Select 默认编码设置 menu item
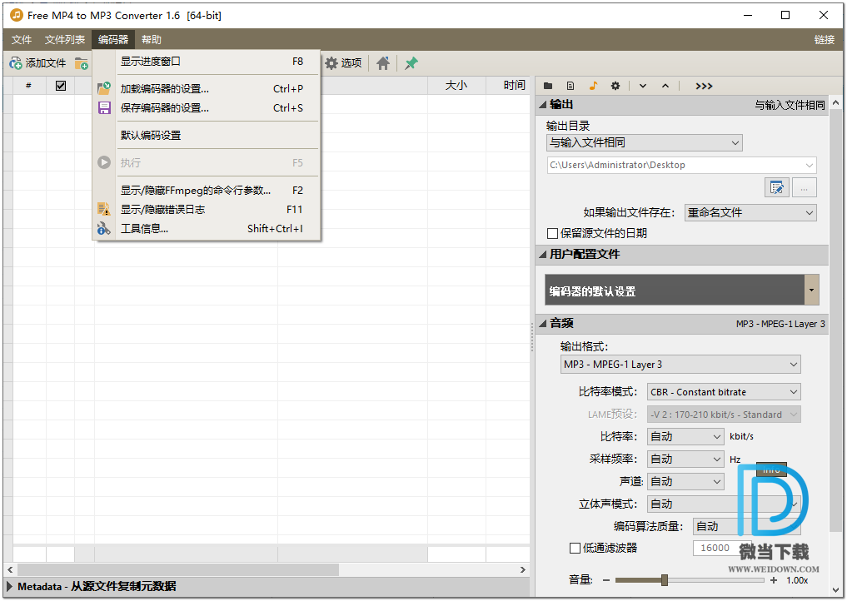Image resolution: width=847 pixels, height=601 pixels. click(x=207, y=136)
